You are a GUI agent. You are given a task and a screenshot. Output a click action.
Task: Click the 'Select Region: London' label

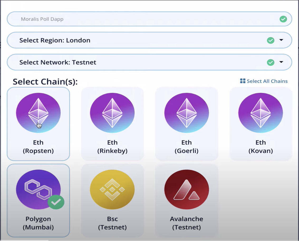(55, 40)
